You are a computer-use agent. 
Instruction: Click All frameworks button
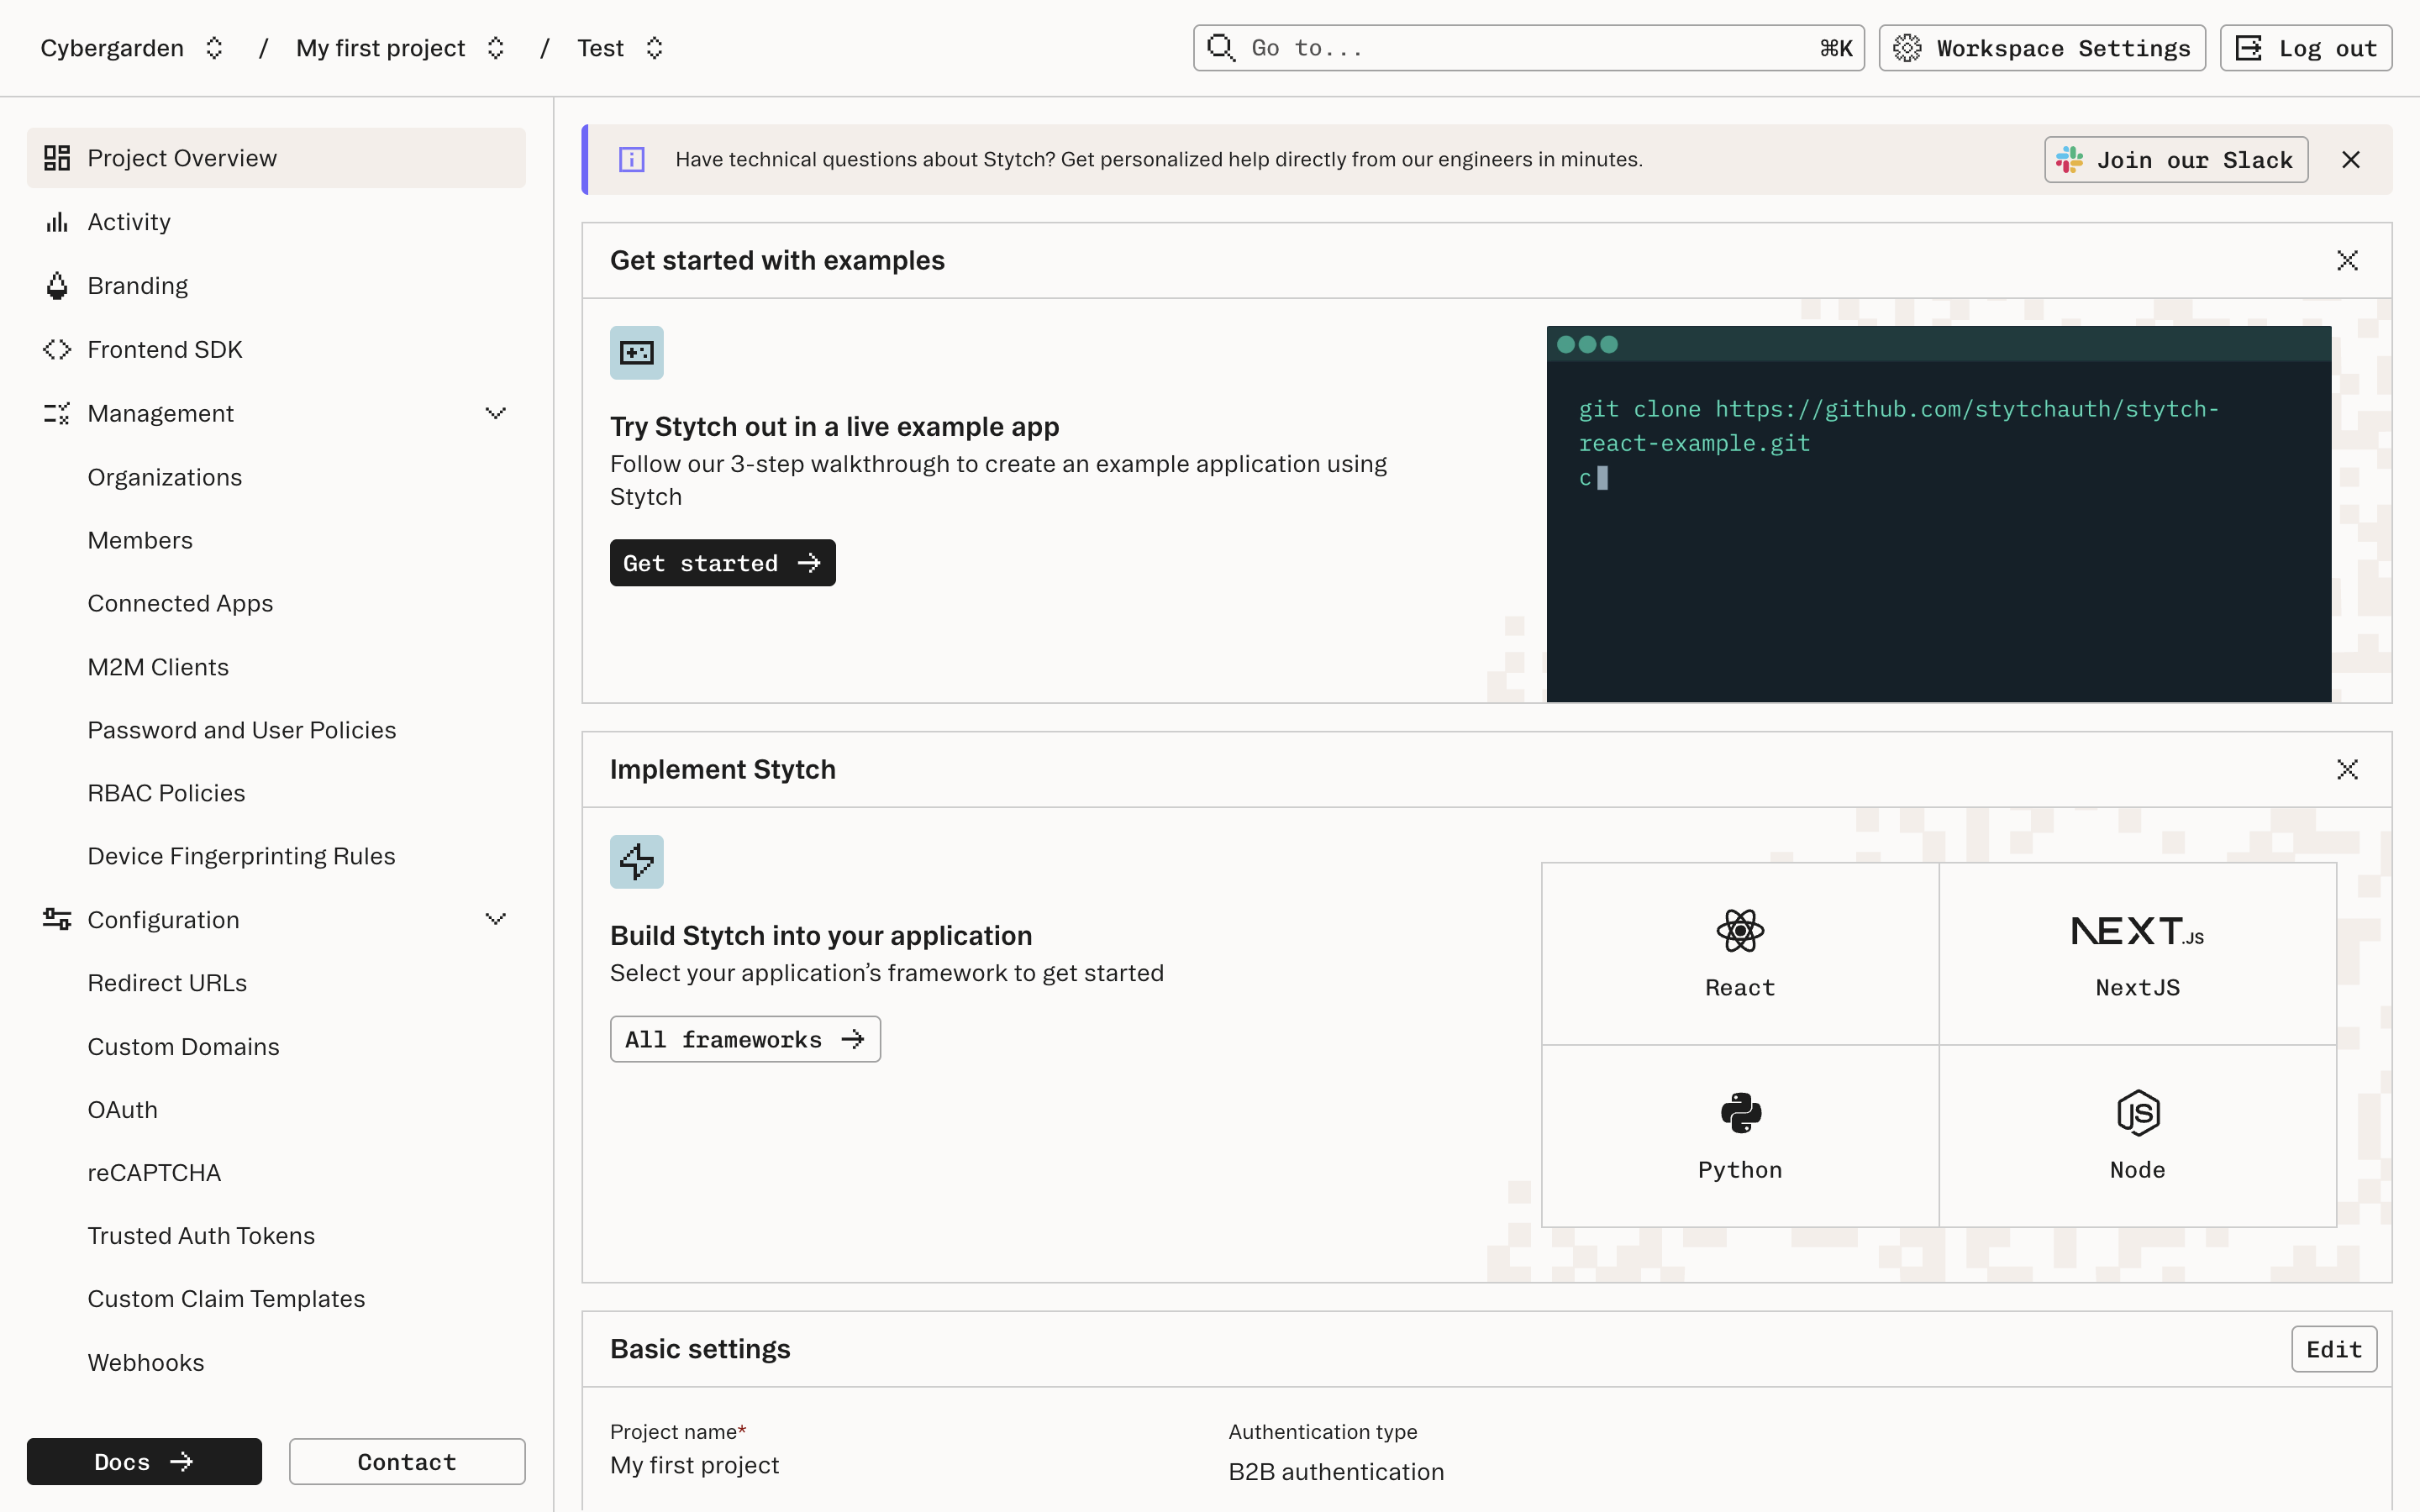(x=745, y=1039)
